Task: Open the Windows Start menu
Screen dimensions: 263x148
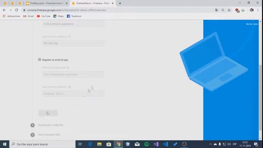Action: 5,144
